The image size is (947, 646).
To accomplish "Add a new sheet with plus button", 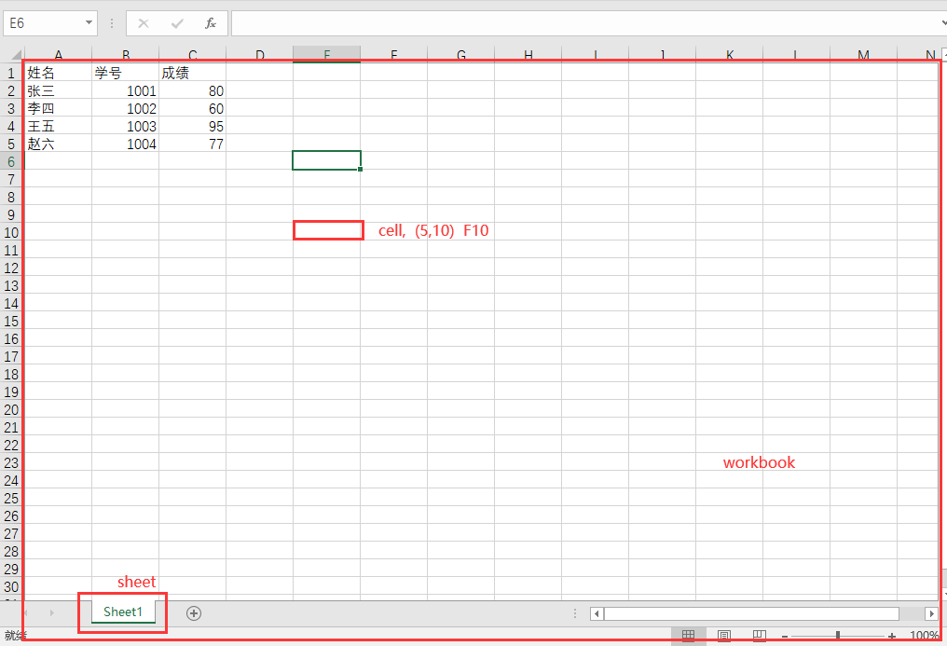I will click(194, 612).
